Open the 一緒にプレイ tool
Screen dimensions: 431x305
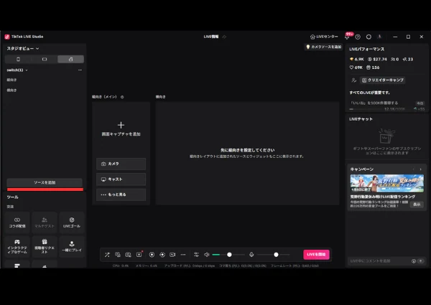tap(72, 246)
